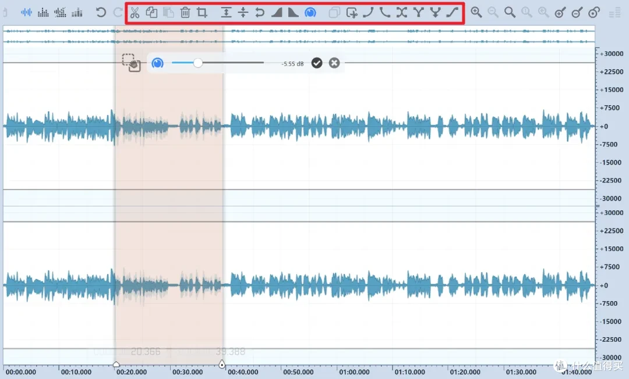This screenshot has height=379, width=629.
Task: Click the blue gain knob toolbar icon
Action: tap(310, 13)
